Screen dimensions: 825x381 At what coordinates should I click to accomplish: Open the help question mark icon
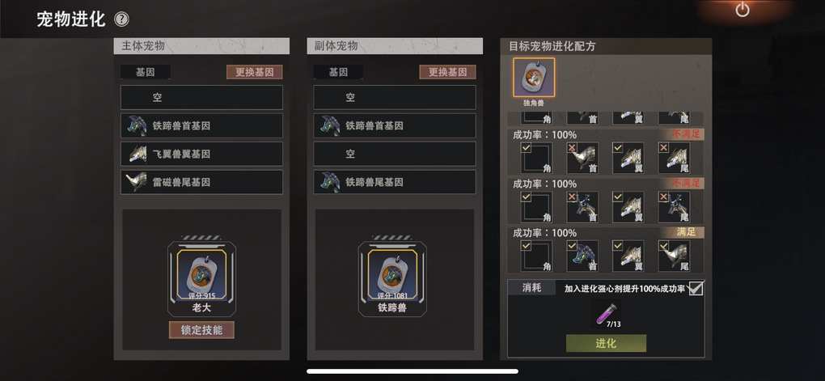click(121, 19)
